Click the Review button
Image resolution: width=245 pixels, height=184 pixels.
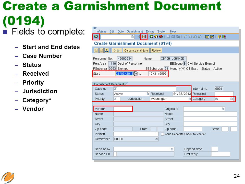click(156, 51)
